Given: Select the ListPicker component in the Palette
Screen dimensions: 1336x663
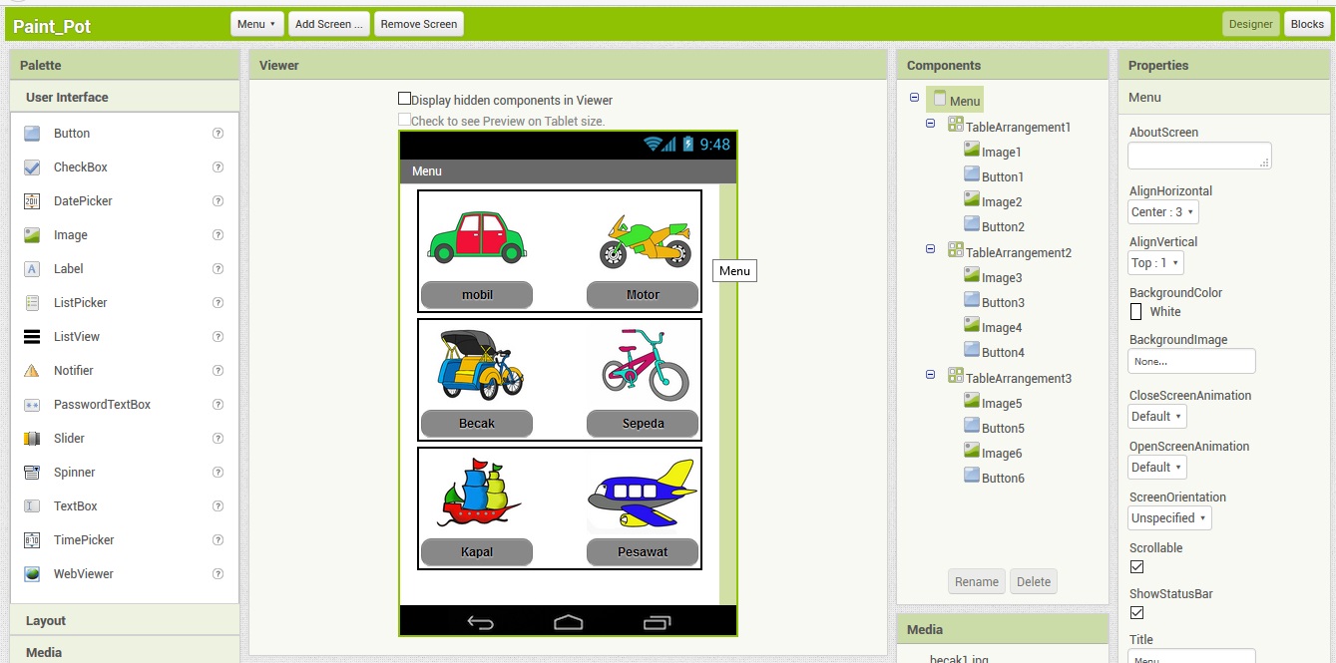Looking at the screenshot, I should [x=79, y=302].
